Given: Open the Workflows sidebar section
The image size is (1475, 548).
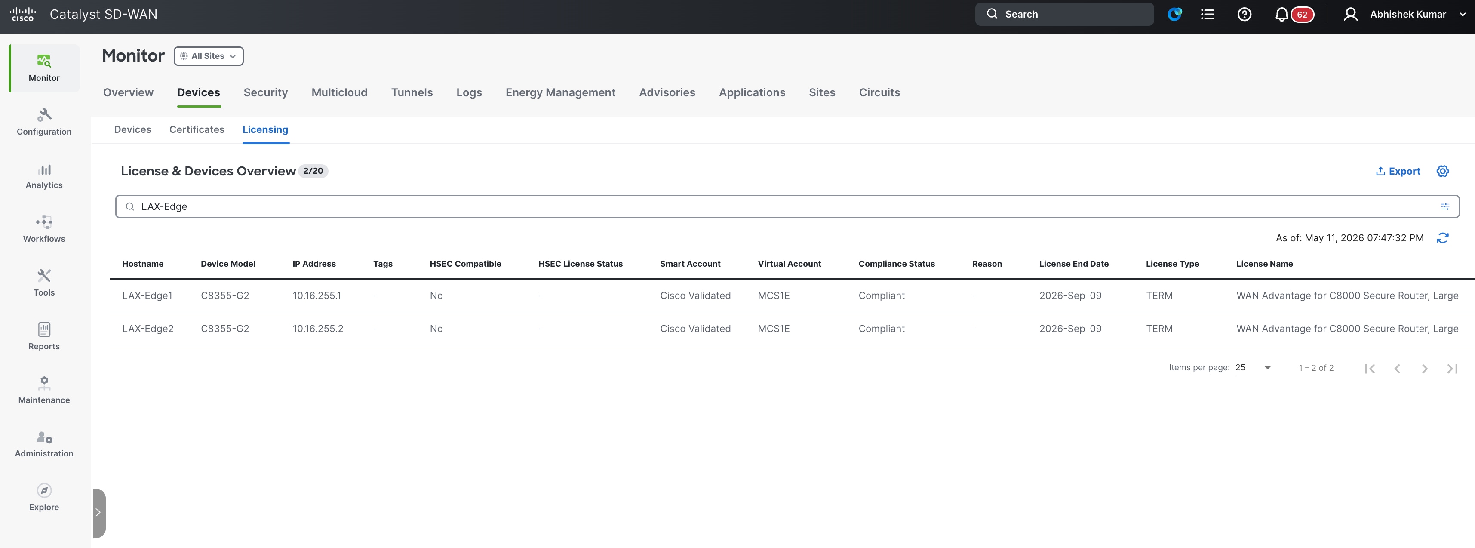Looking at the screenshot, I should click(x=44, y=230).
